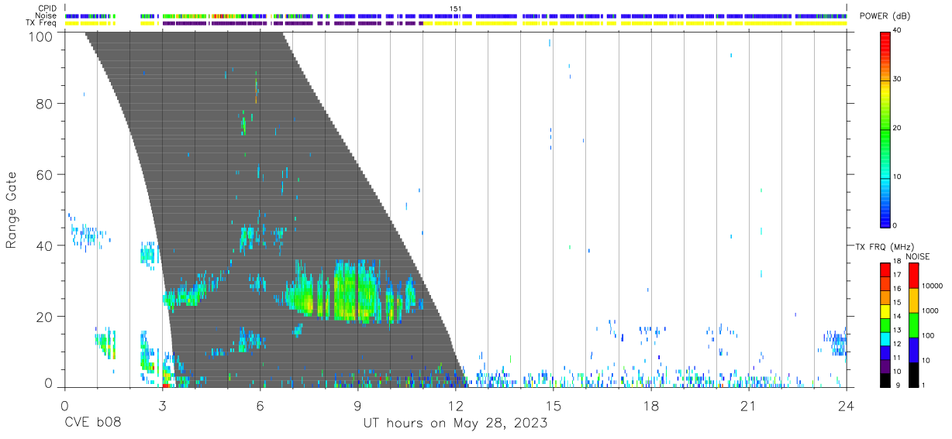The height and width of the screenshot is (439, 952).
Task: Click the UT hours on May 28, 2023 title
Action: pyautogui.click(x=455, y=424)
